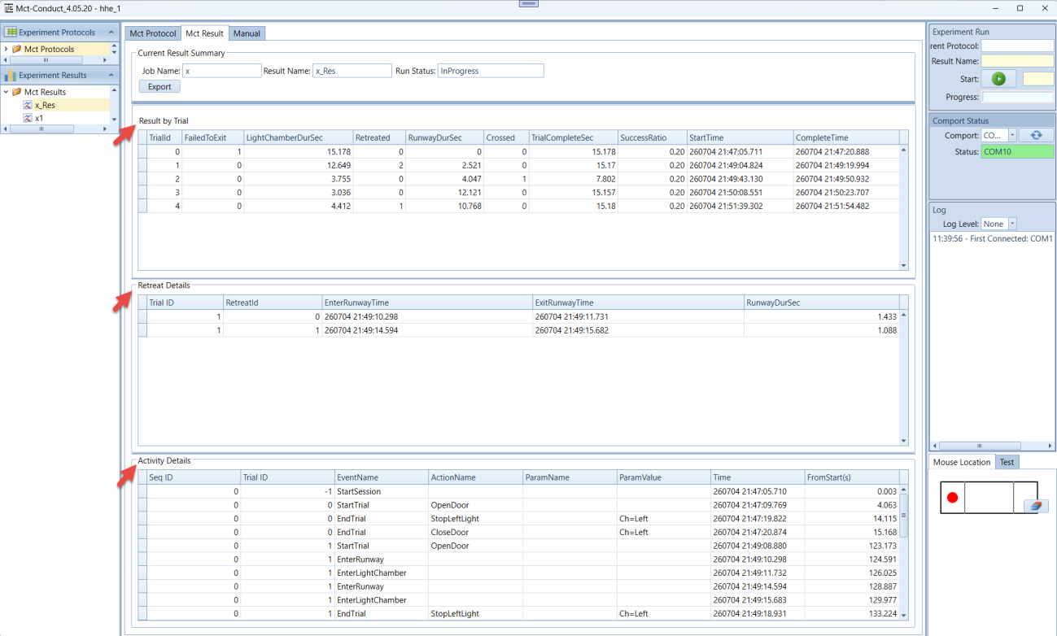Expand the Mct Protocols tree node
Screen dimensions: 1057x636
7,50
